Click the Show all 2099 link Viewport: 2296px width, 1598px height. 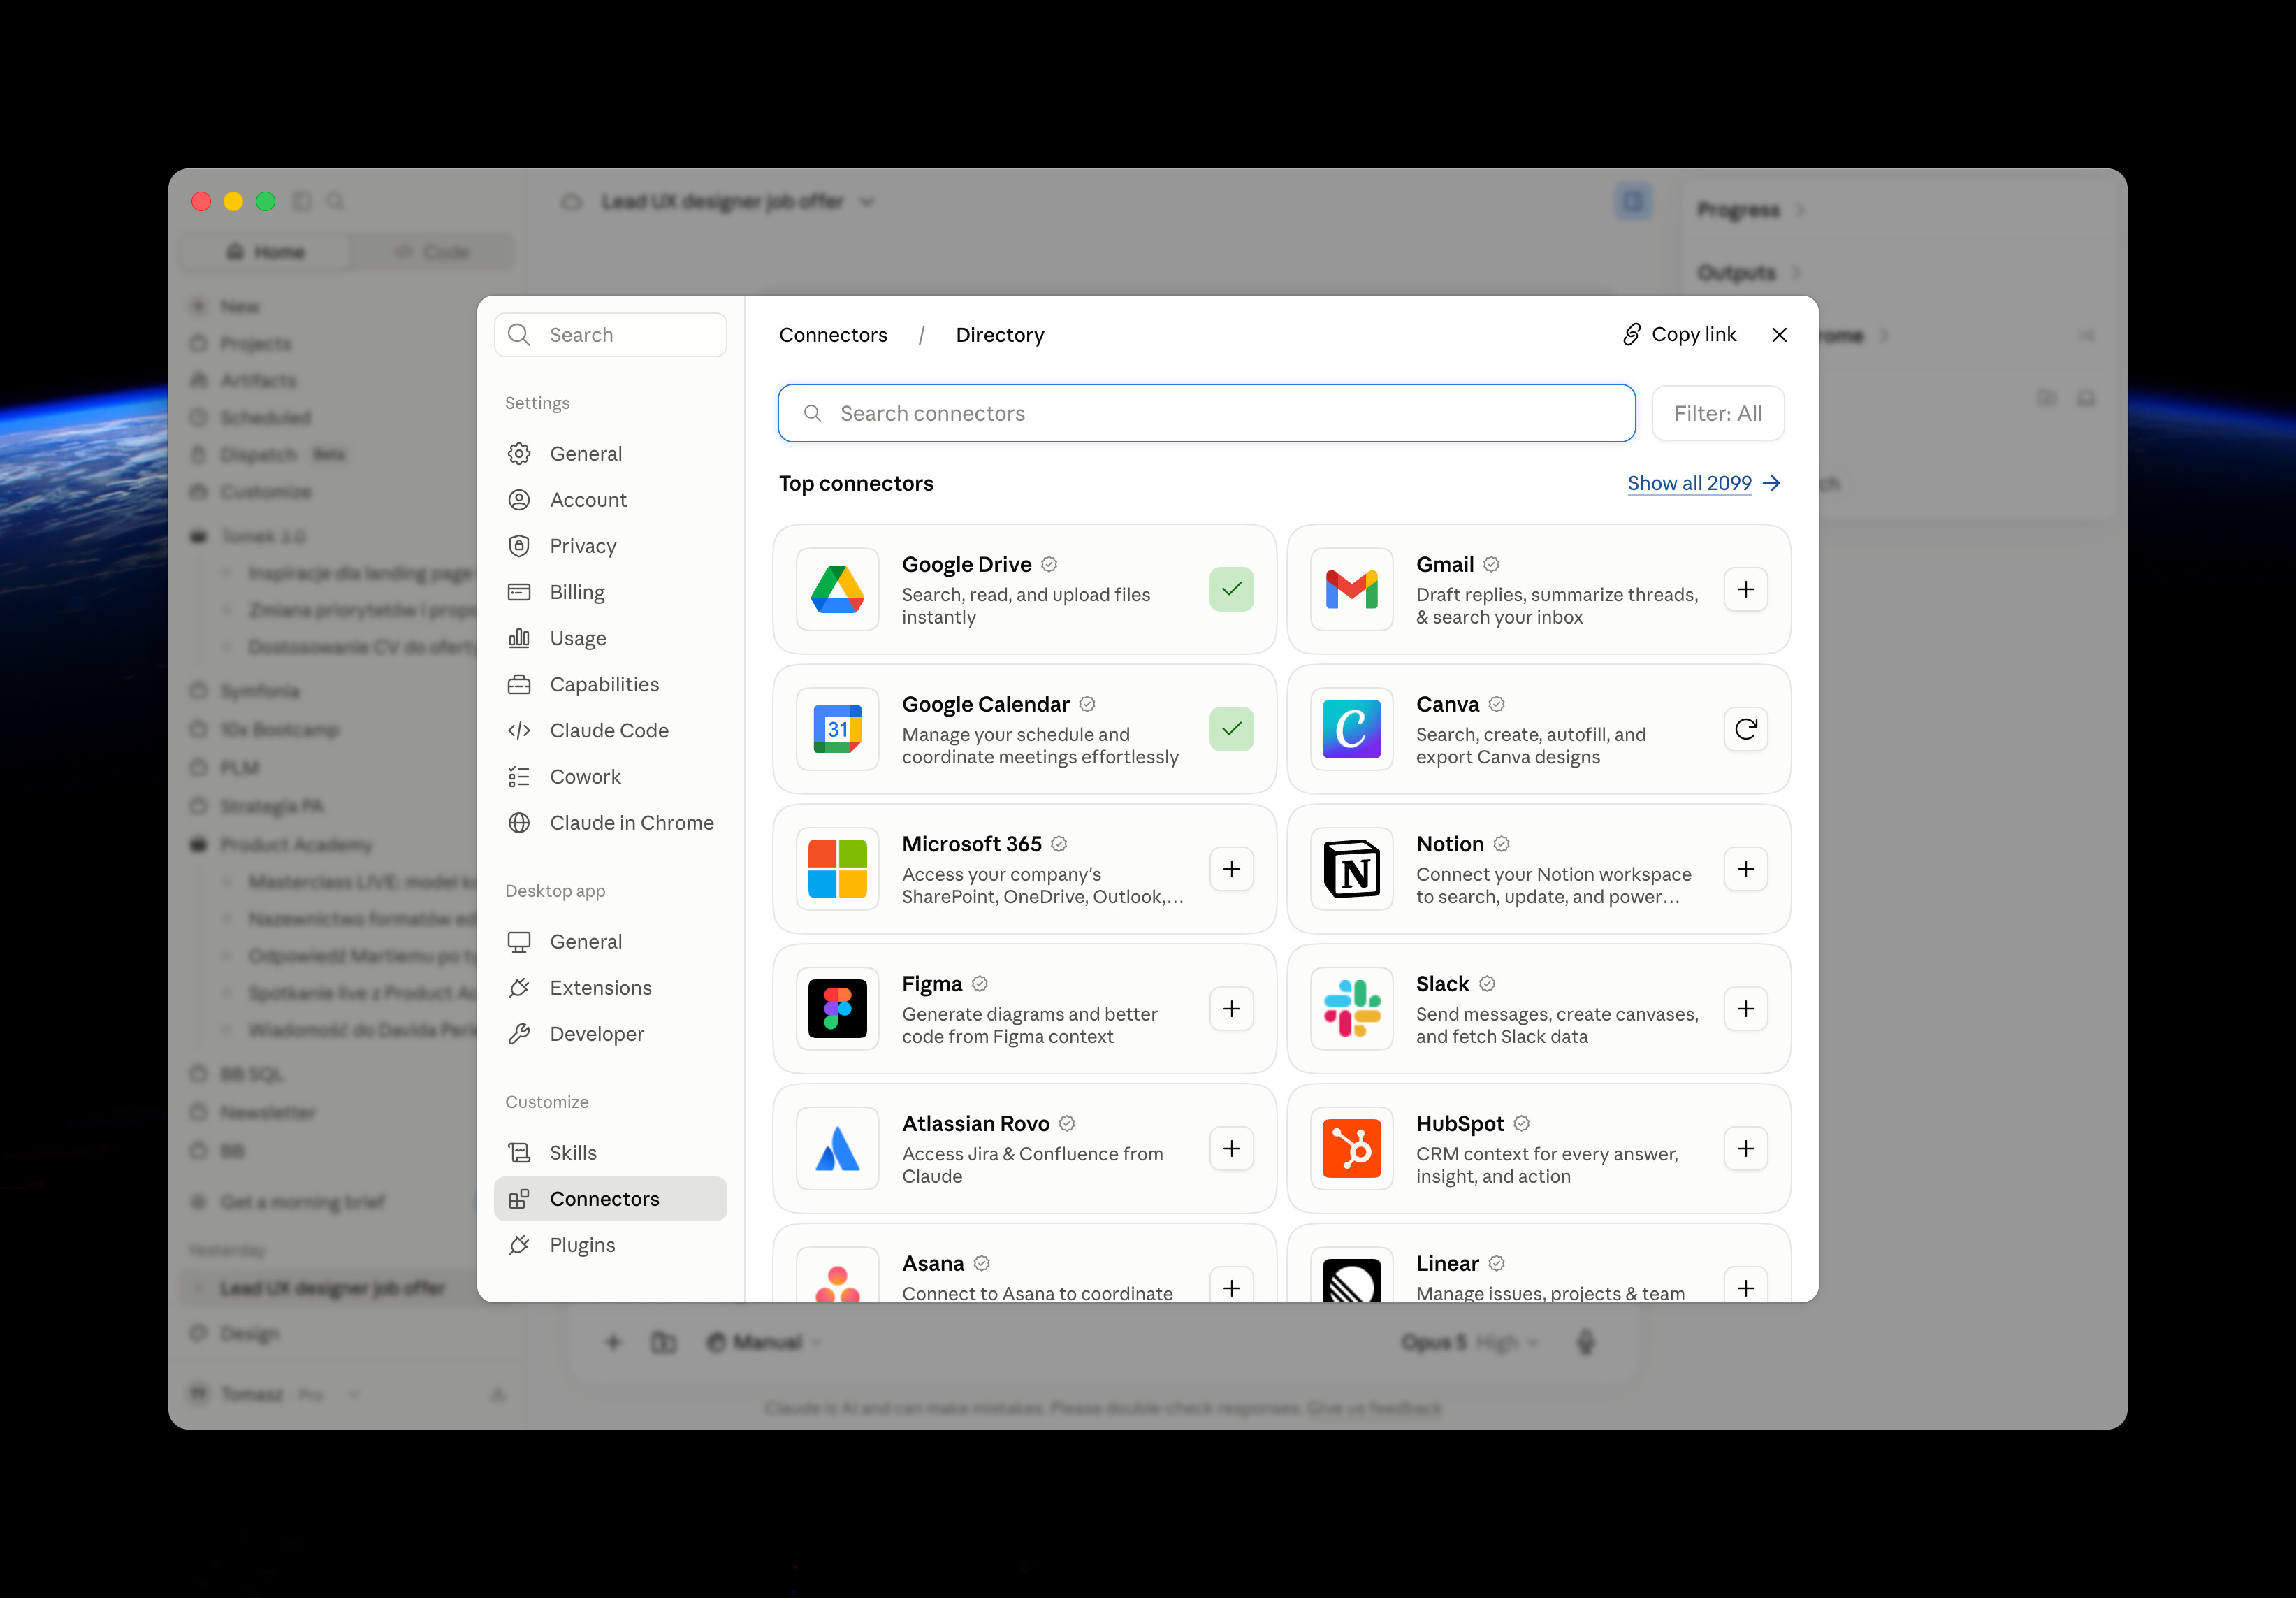[x=1704, y=483]
